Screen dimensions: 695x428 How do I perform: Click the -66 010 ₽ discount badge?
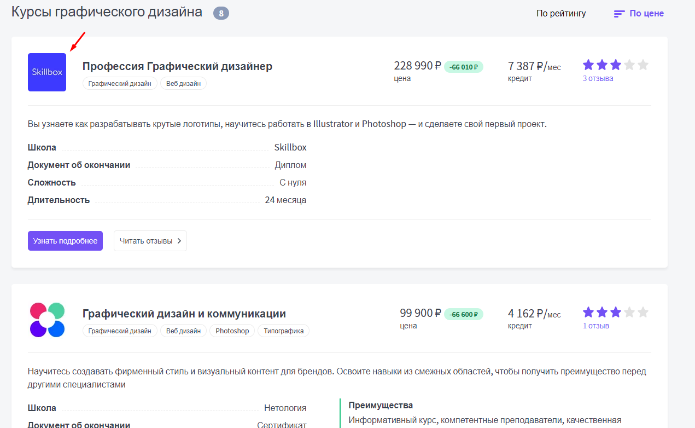(x=464, y=67)
